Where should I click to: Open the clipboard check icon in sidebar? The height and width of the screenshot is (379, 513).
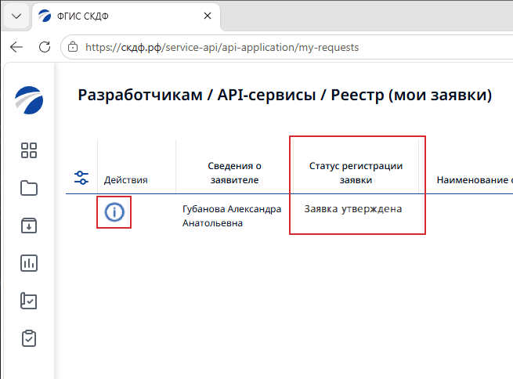[x=29, y=338]
